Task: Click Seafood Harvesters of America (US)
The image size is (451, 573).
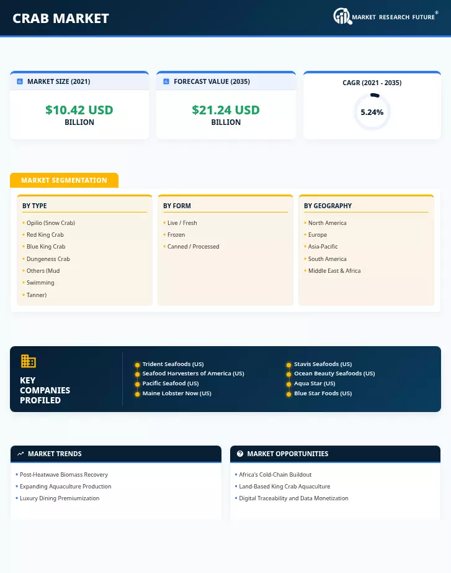Action: point(194,374)
